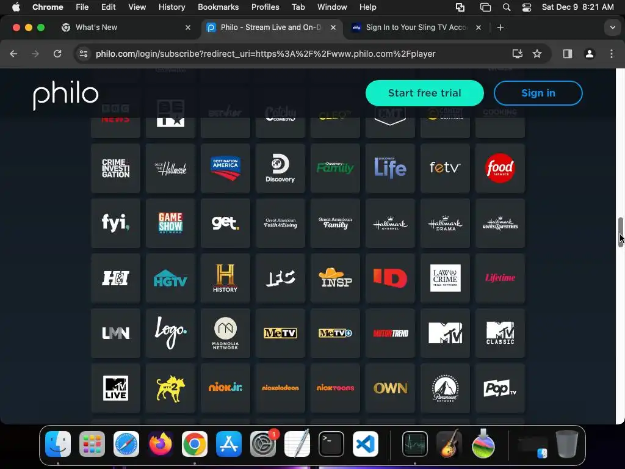The width and height of the screenshot is (625, 469).
Task: Select the Food Network channel tile
Action: click(500, 169)
